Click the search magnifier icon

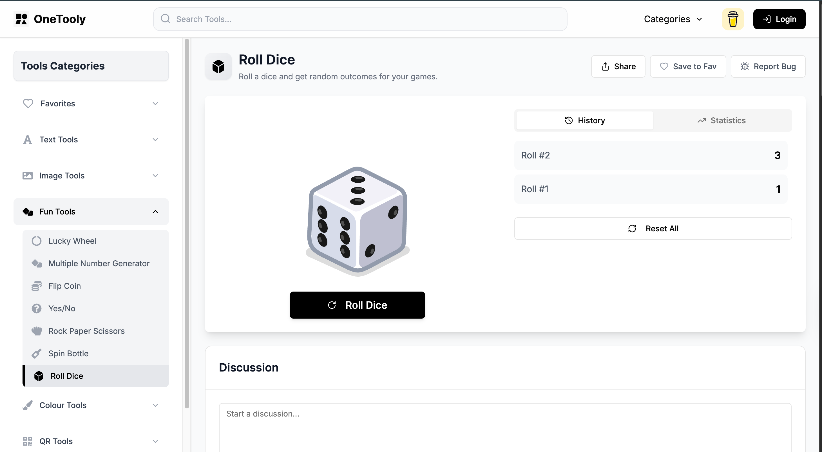point(165,19)
